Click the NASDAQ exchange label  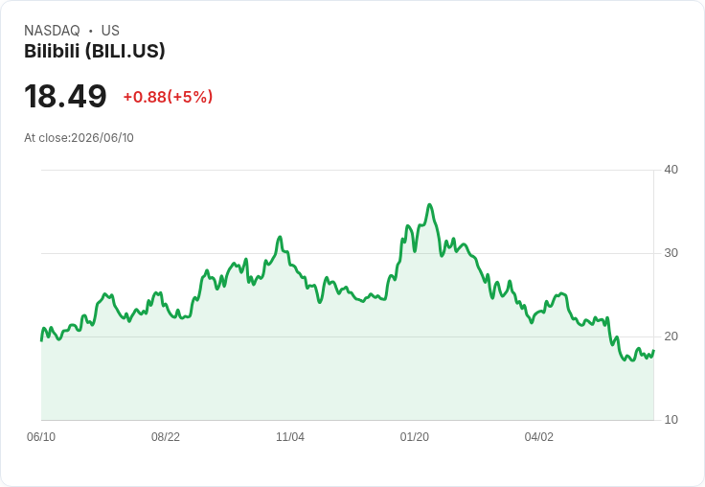click(x=52, y=31)
